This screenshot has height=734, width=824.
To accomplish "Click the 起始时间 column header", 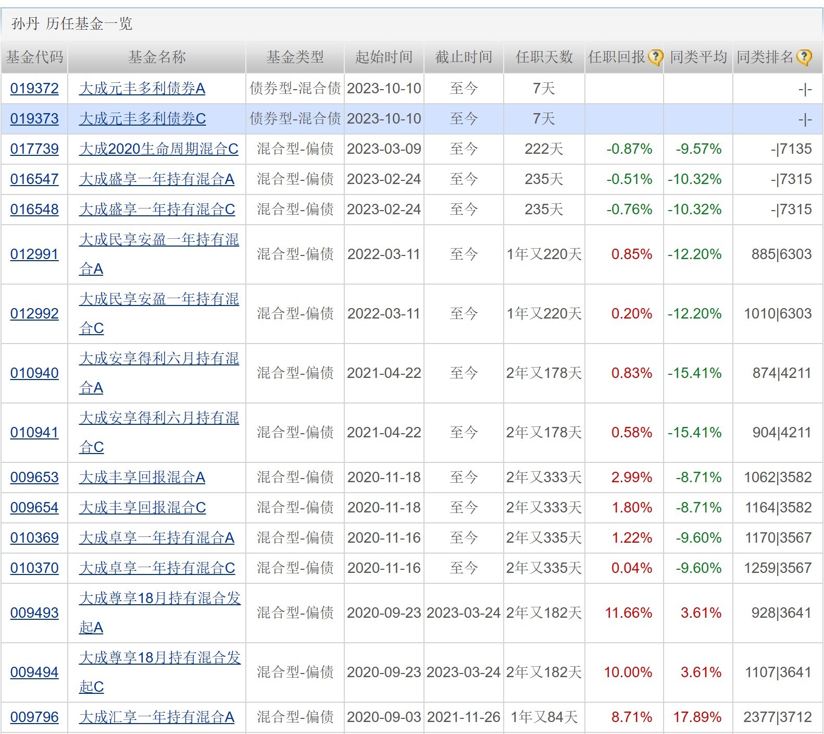I will 384,57.
